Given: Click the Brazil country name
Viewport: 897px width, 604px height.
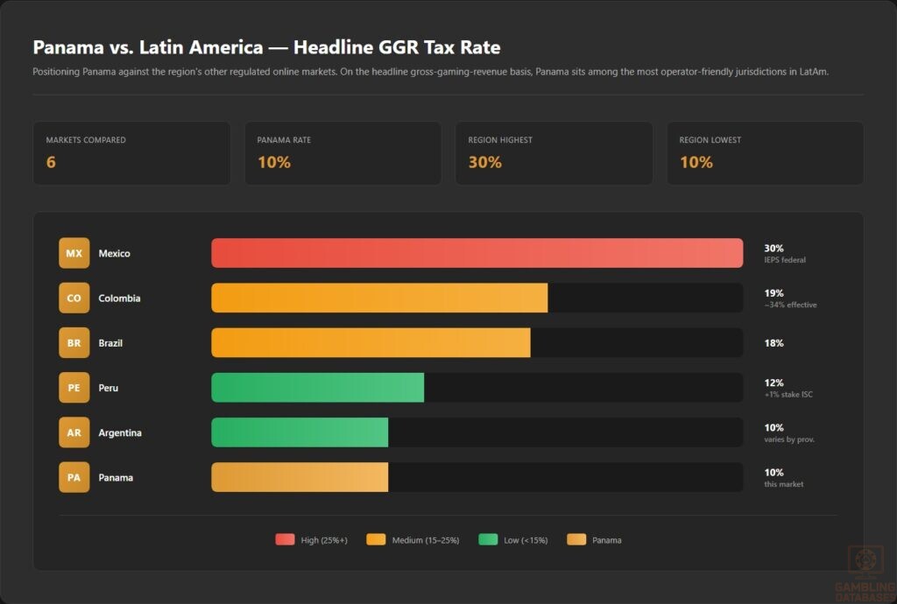Looking at the screenshot, I should click(110, 343).
